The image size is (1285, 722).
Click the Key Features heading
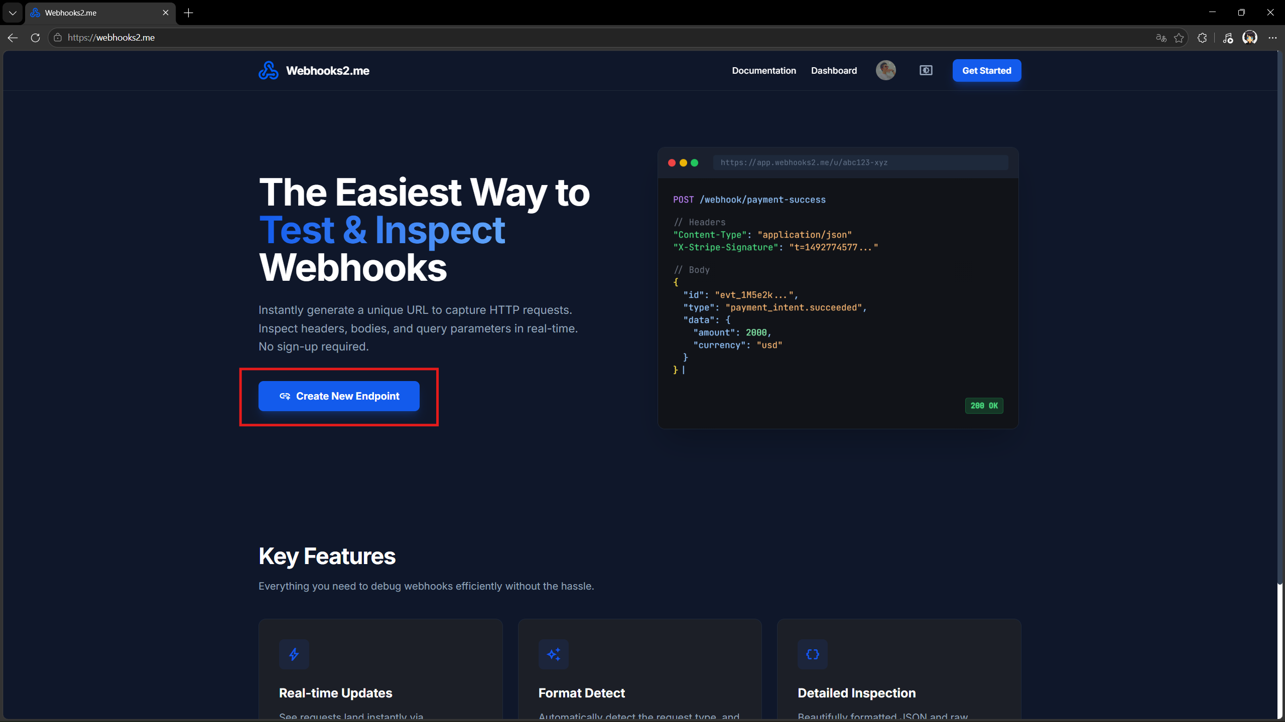pyautogui.click(x=327, y=556)
